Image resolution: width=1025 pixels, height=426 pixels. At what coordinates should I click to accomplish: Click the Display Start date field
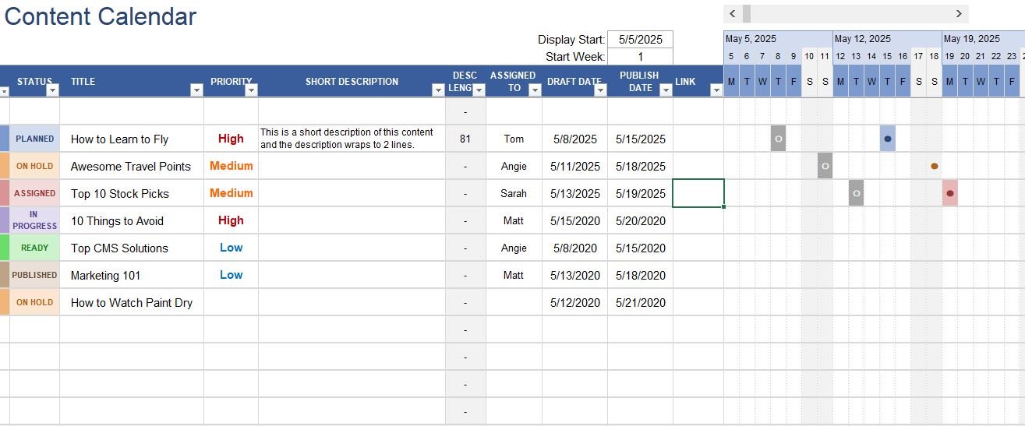point(640,40)
